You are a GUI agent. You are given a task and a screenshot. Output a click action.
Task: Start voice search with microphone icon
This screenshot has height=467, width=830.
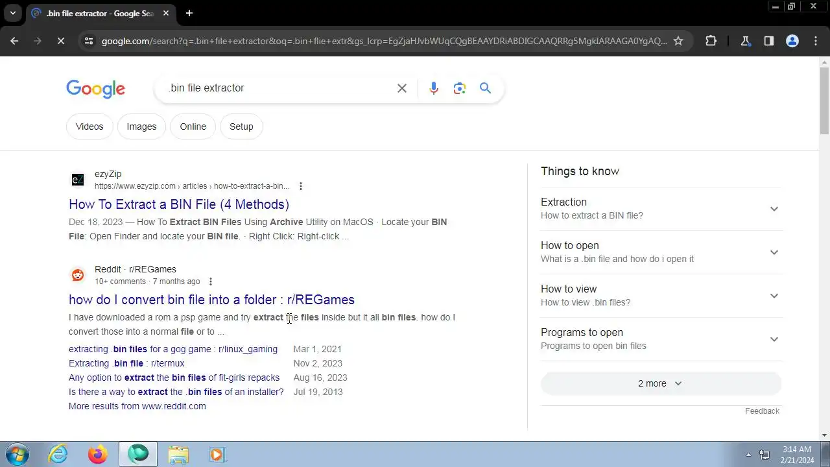tap(434, 88)
